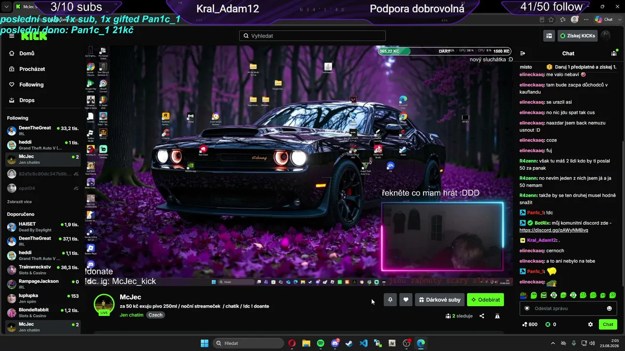
Task: Open the discord.gg link in chat
Action: (554, 230)
